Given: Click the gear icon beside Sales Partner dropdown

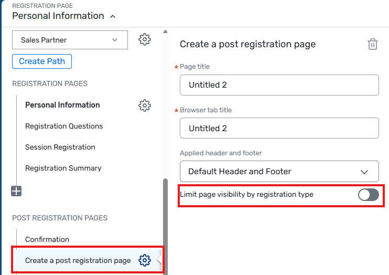Looking at the screenshot, I should [x=145, y=40].
